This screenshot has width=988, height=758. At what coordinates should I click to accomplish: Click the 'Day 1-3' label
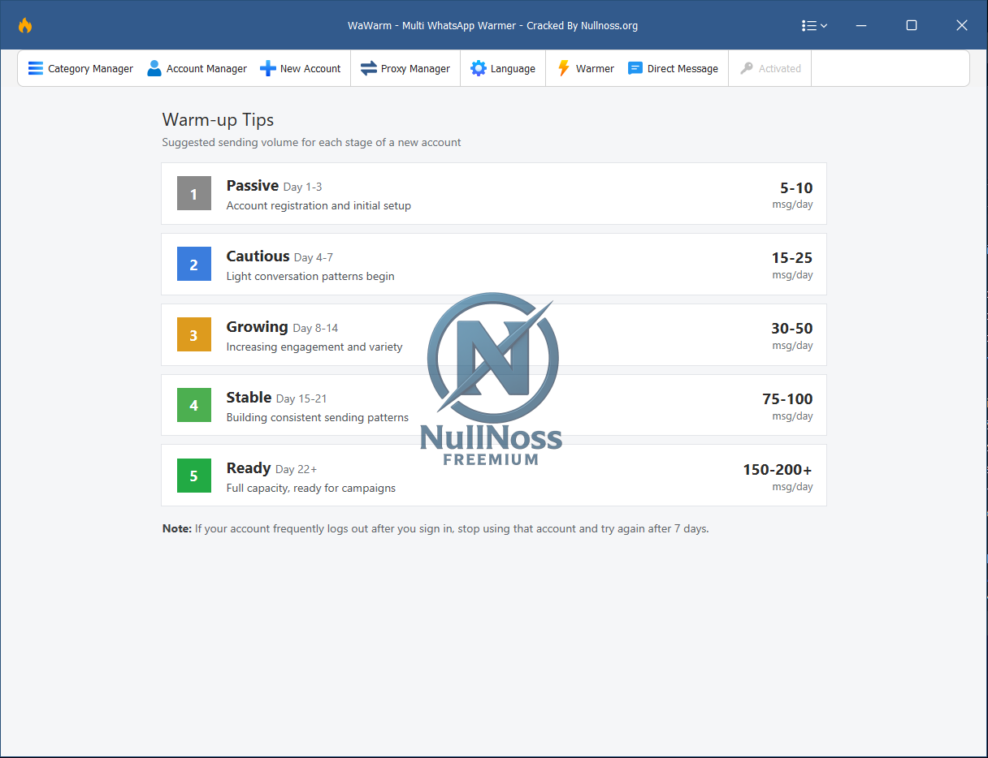point(302,187)
